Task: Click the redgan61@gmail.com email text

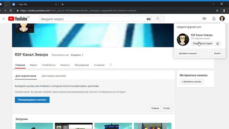Action: point(189,27)
